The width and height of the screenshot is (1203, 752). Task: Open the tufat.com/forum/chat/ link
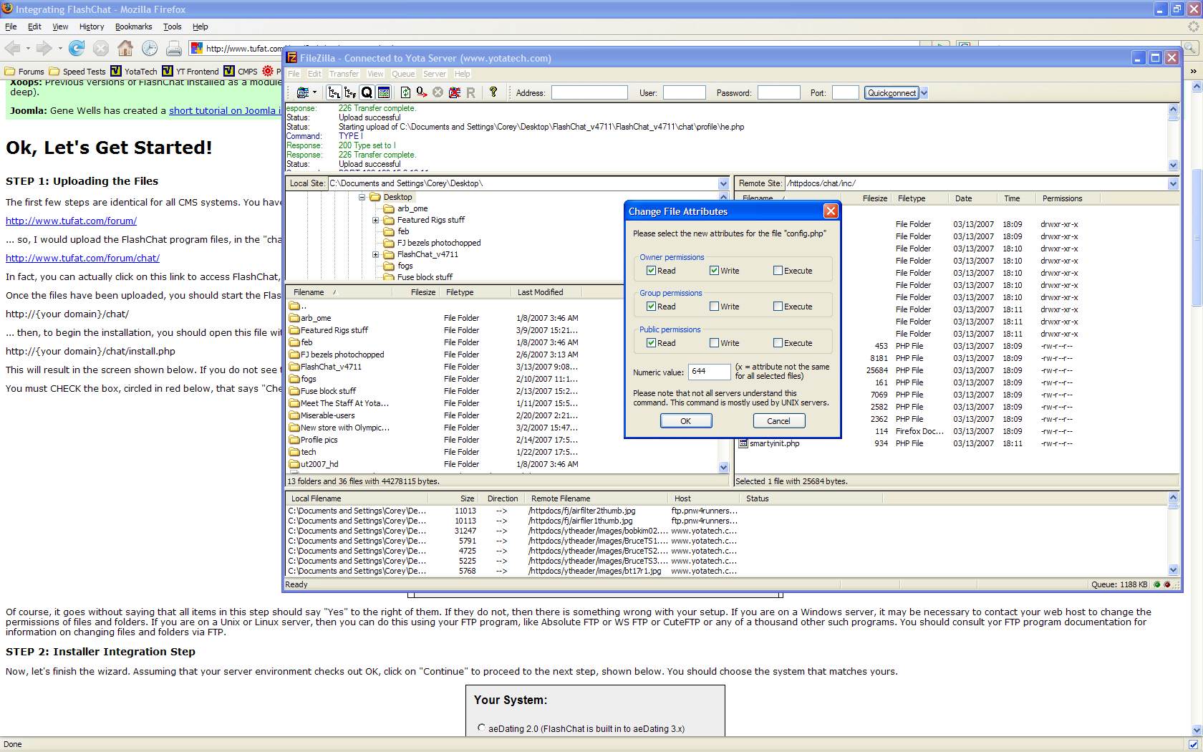(82, 258)
